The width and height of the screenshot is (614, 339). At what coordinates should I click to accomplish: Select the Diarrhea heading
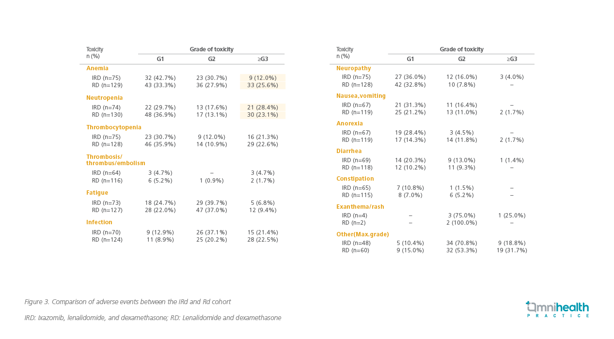(349, 151)
